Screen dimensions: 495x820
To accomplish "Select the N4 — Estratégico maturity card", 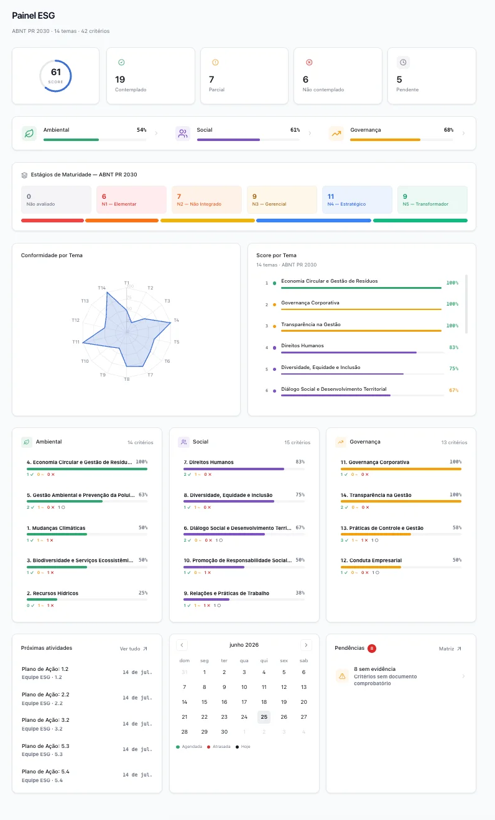I will 357,199.
